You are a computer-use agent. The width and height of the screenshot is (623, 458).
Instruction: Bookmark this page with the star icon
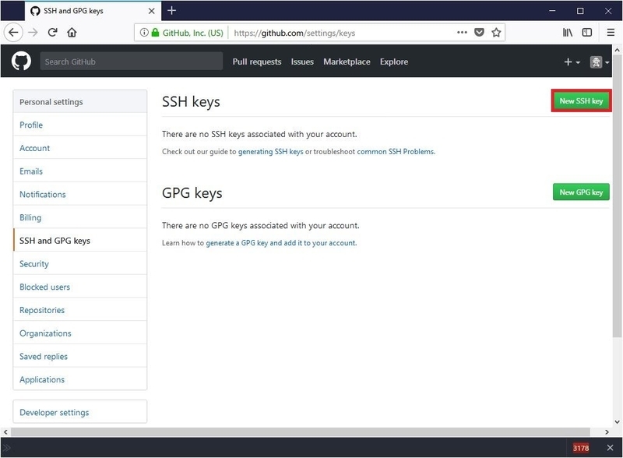click(x=496, y=33)
